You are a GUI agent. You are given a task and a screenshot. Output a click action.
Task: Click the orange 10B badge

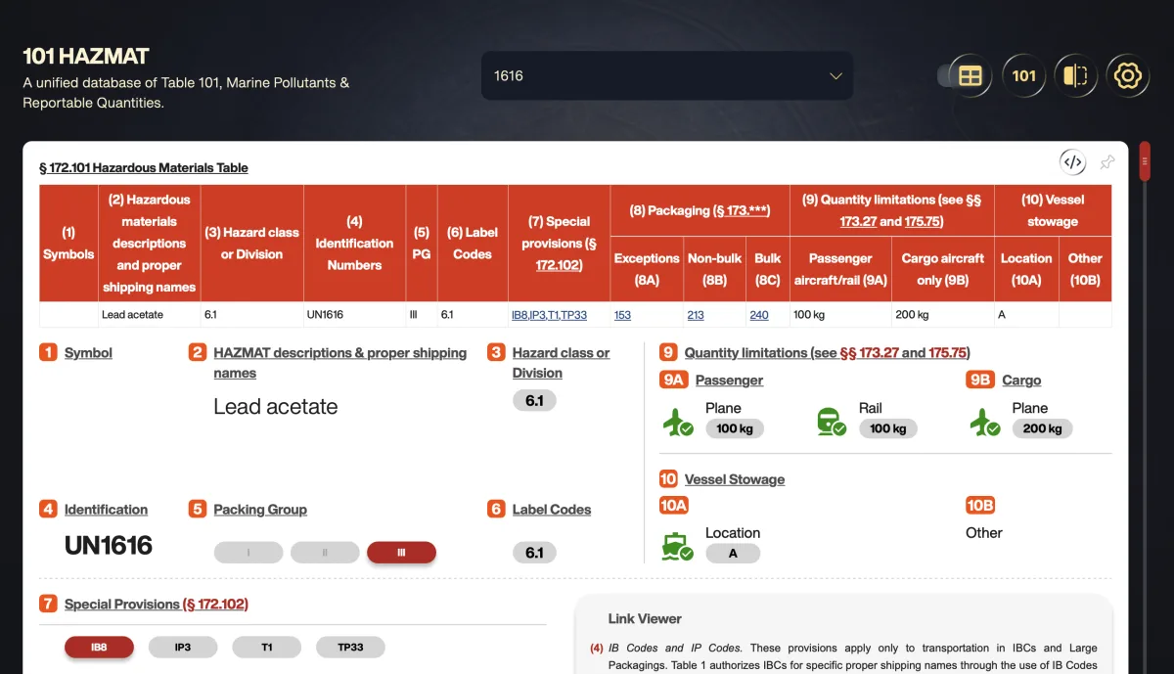coord(980,505)
